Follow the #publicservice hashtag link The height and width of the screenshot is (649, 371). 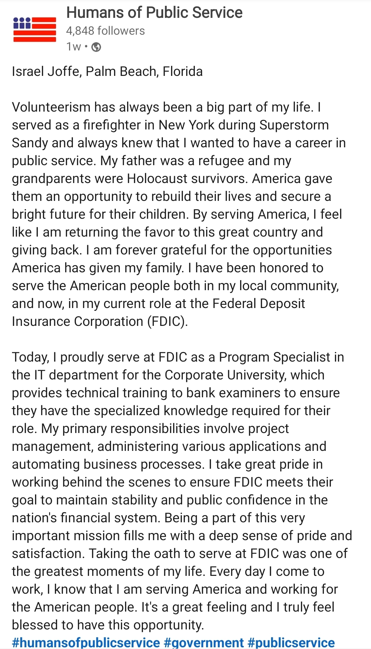291,643
